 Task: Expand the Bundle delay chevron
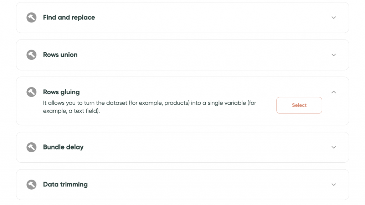tap(334, 147)
